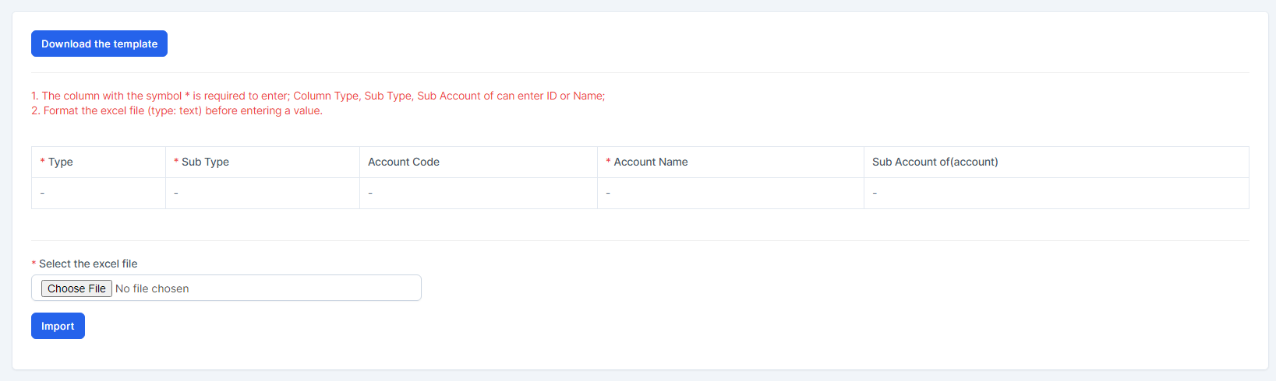Click the 'Select the excel file' label

tap(88, 264)
